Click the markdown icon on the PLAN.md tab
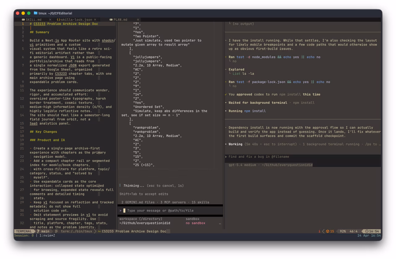 pyautogui.click(x=111, y=19)
